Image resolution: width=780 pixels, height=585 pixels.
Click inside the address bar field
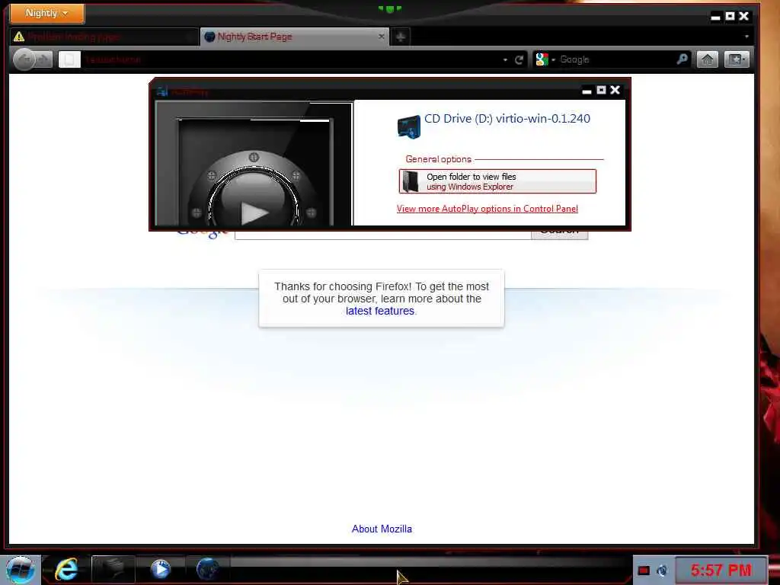pyautogui.click(x=291, y=59)
